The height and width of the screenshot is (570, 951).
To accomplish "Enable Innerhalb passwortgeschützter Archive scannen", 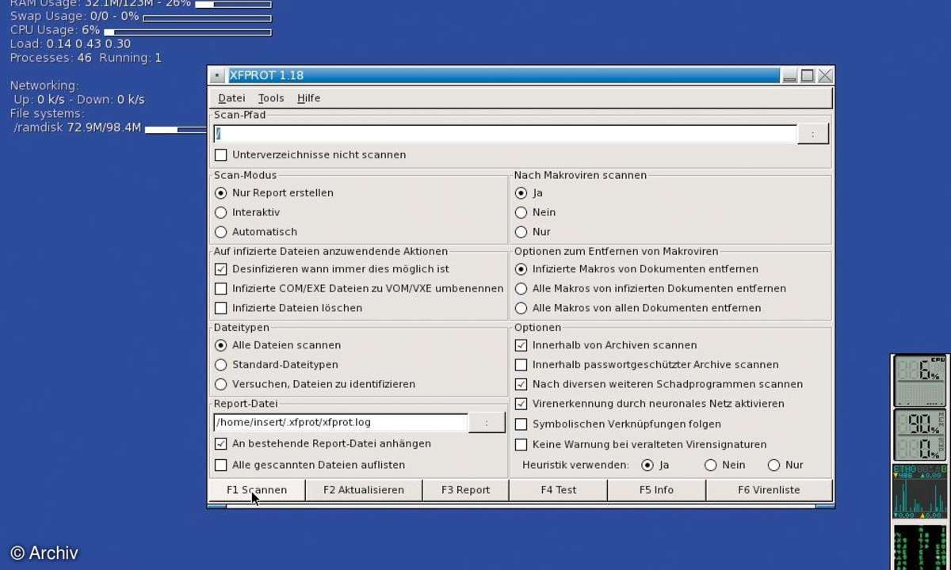I will point(521,365).
